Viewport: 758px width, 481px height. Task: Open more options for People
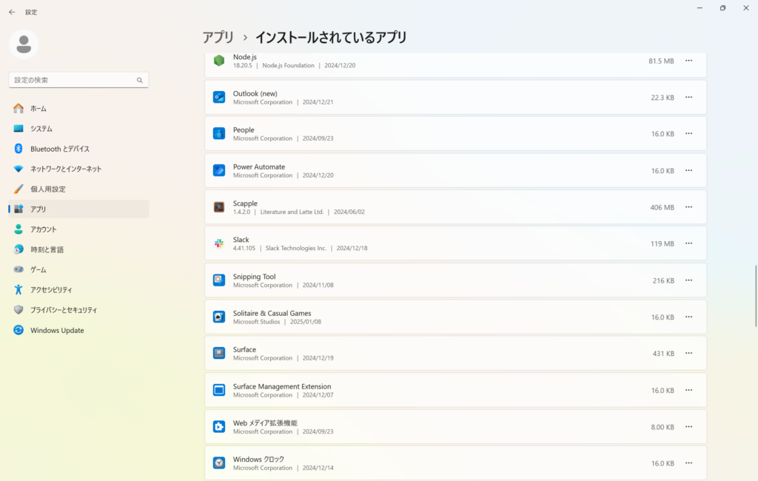(x=689, y=133)
